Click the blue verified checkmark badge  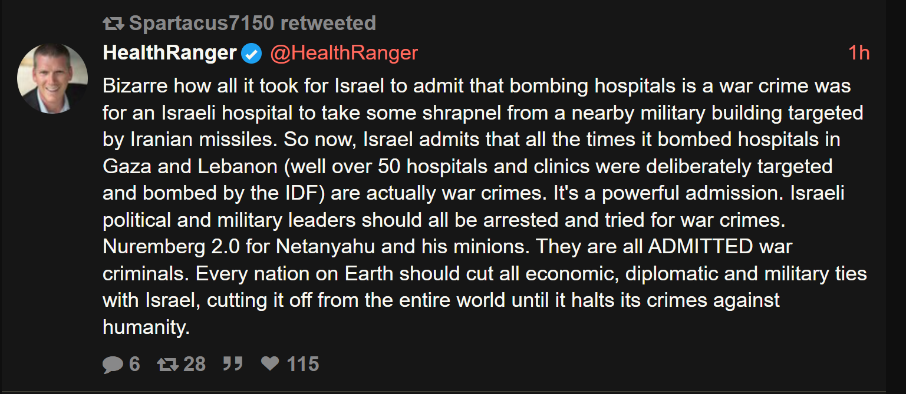click(252, 54)
